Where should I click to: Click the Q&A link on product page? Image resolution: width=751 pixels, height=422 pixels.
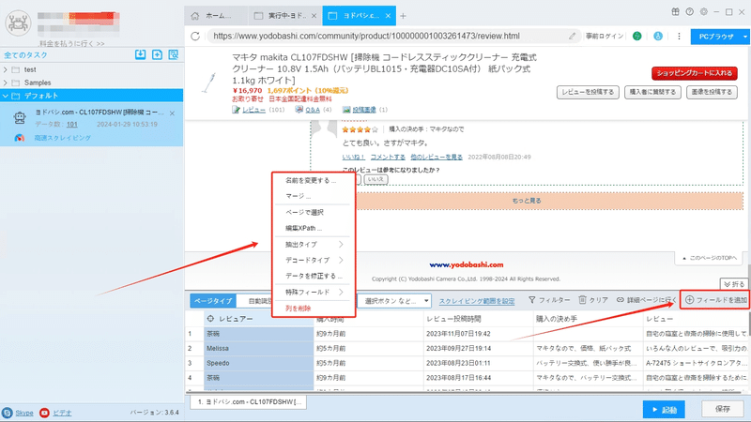(x=313, y=110)
